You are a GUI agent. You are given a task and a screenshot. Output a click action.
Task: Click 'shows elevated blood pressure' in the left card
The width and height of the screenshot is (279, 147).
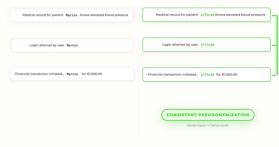click(x=104, y=15)
